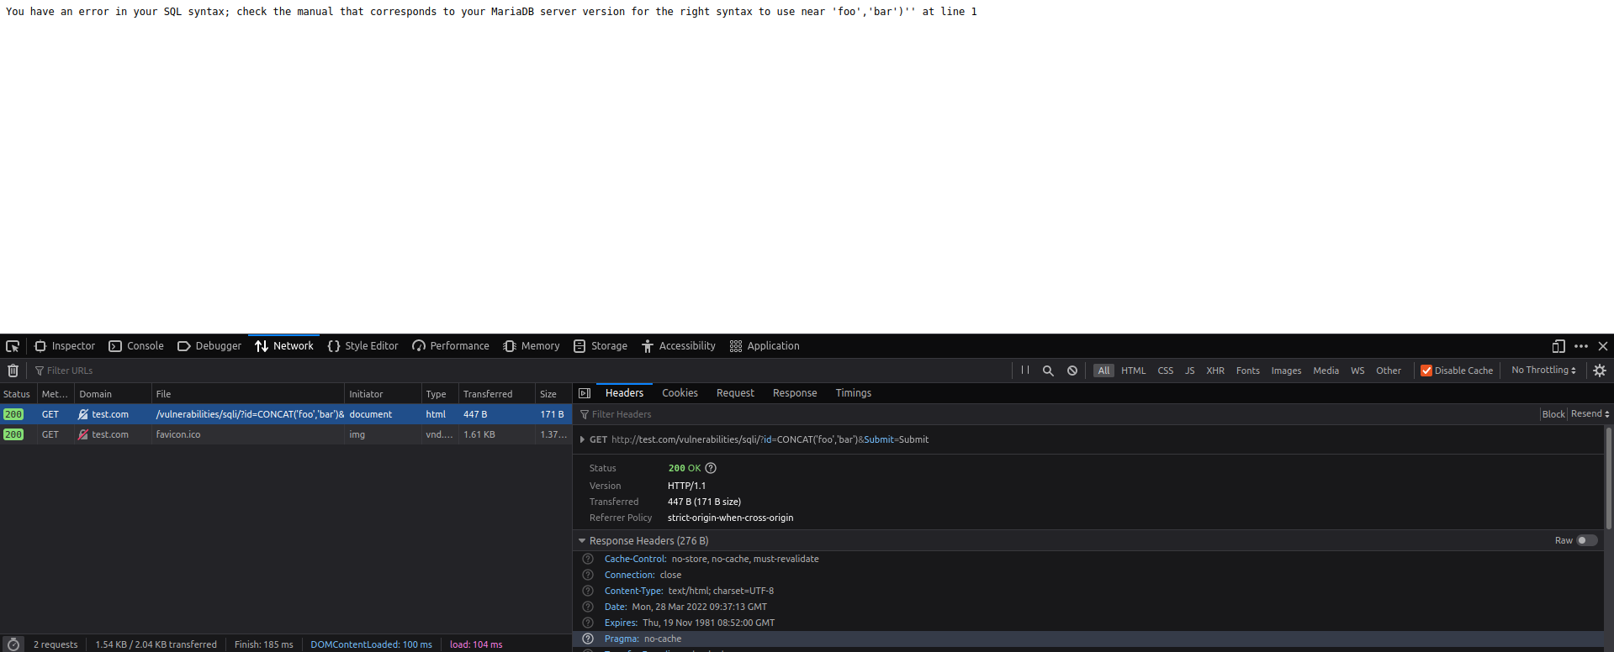This screenshot has height=652, width=1614.
Task: Open the Style Editor tab
Action: [x=362, y=346]
